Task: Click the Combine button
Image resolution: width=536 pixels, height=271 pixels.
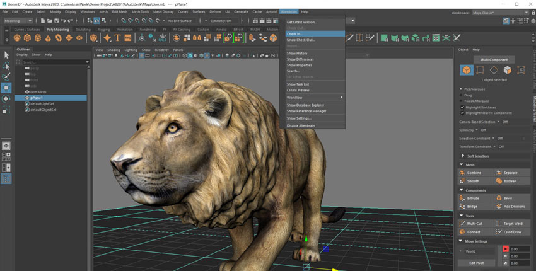Action: click(476, 173)
